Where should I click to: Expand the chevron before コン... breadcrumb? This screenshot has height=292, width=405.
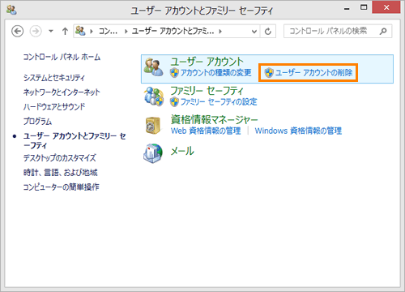click(x=92, y=32)
